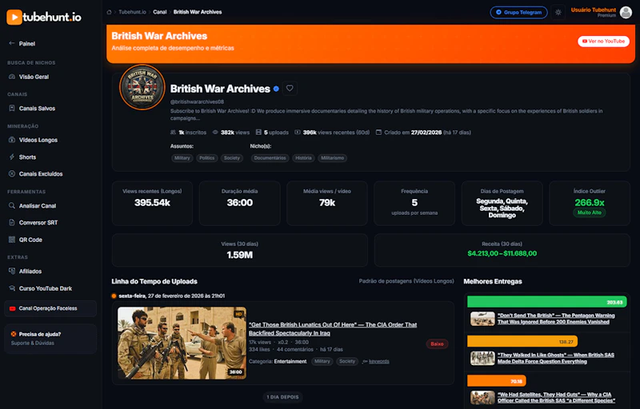The width and height of the screenshot is (640, 409).
Task: Click thumbnail of "Don't Send The British"
Action: 482,319
